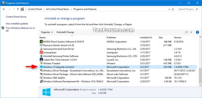Click the search magnifier icon
202x98 pixels.
197,9
